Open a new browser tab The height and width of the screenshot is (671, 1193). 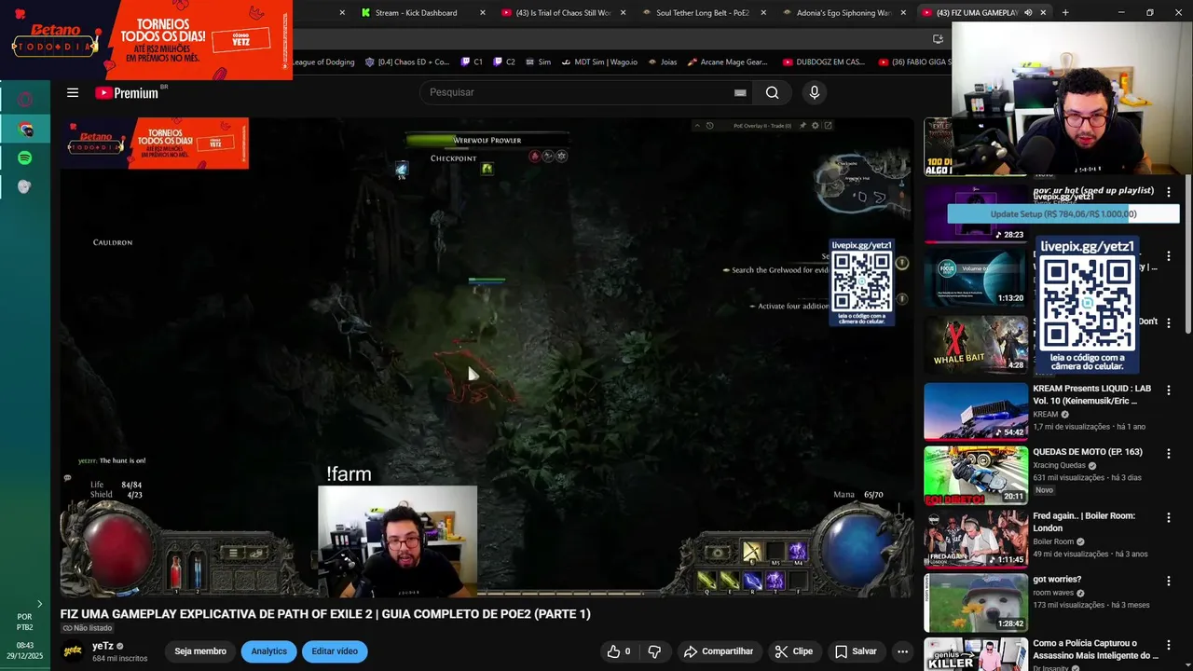pyautogui.click(x=1065, y=13)
